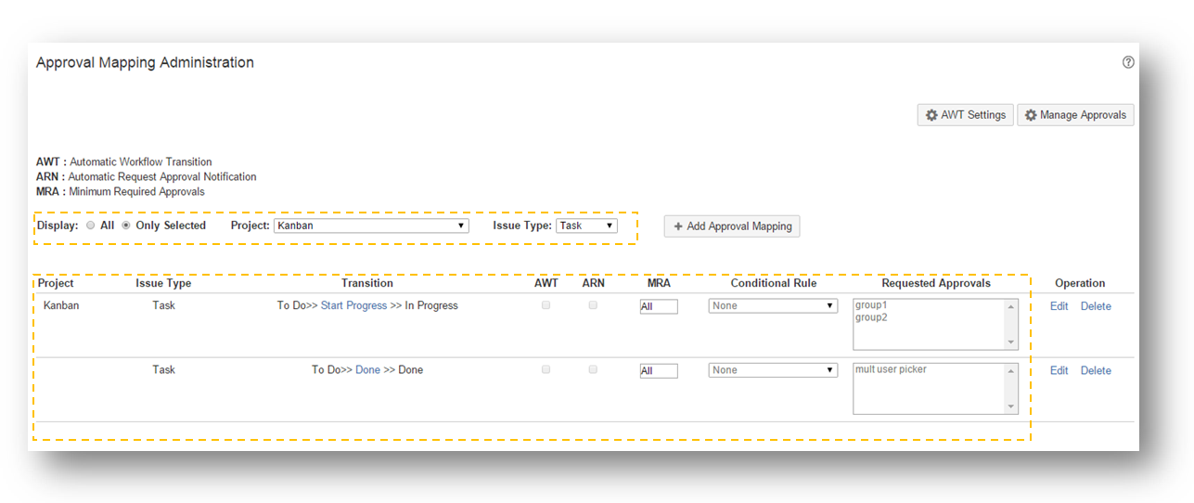Select the All display radio button
This screenshot has width=1194, height=503.
click(x=91, y=226)
